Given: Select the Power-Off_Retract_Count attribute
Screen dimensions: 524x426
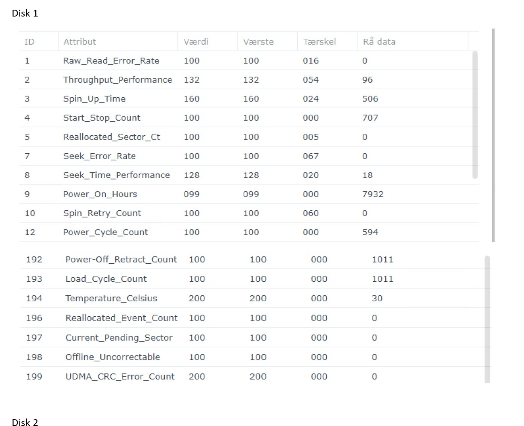Looking at the screenshot, I should tap(121, 260).
